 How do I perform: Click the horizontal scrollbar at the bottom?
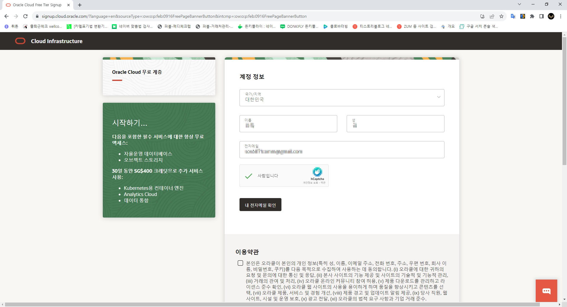272,304
